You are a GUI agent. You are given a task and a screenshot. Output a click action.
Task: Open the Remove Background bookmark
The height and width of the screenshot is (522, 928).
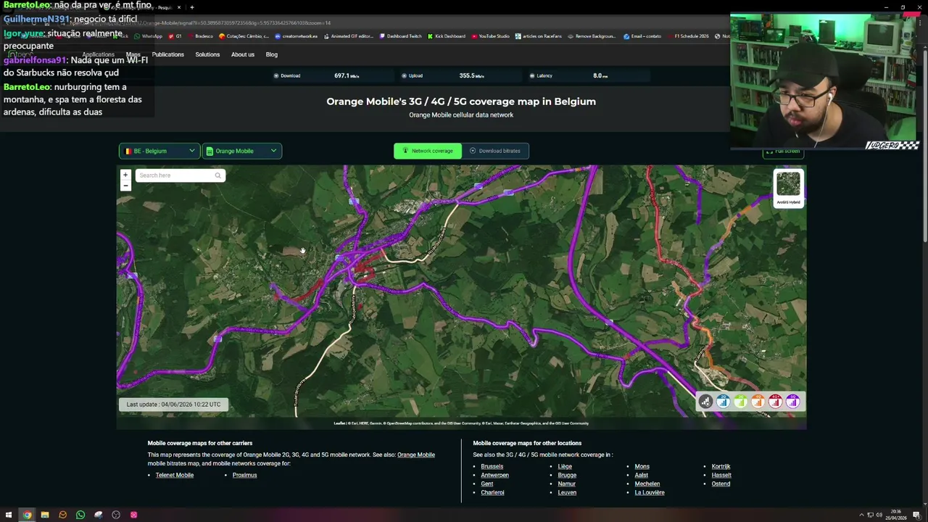coord(592,36)
